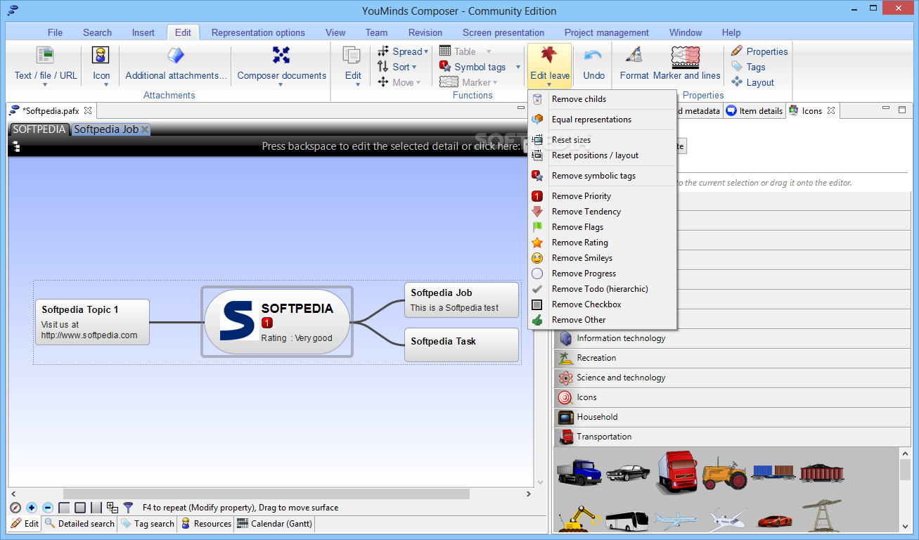The width and height of the screenshot is (919, 540).
Task: Click the hierarchy icon at the left of the editor bar
Action: tap(15, 146)
